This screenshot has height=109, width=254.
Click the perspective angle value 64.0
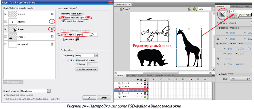(x=228, y=59)
